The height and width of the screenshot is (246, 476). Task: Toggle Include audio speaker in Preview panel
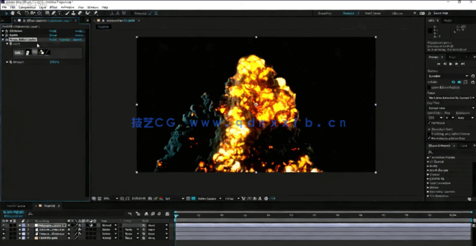[x=460, y=82]
